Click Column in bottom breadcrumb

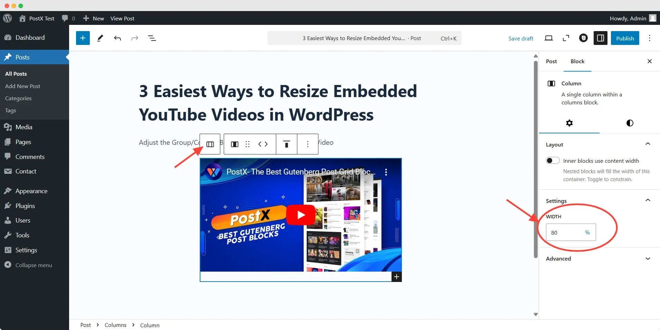point(150,325)
